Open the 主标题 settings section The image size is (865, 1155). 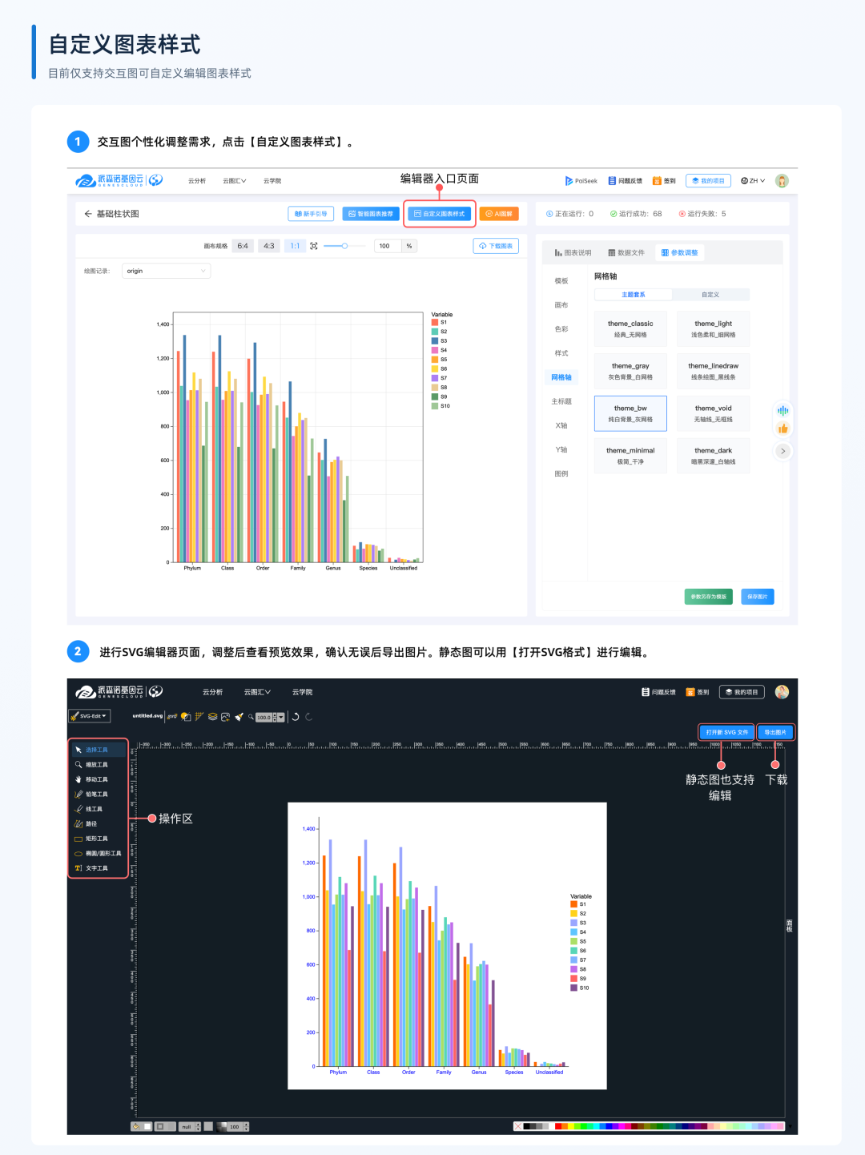click(561, 401)
